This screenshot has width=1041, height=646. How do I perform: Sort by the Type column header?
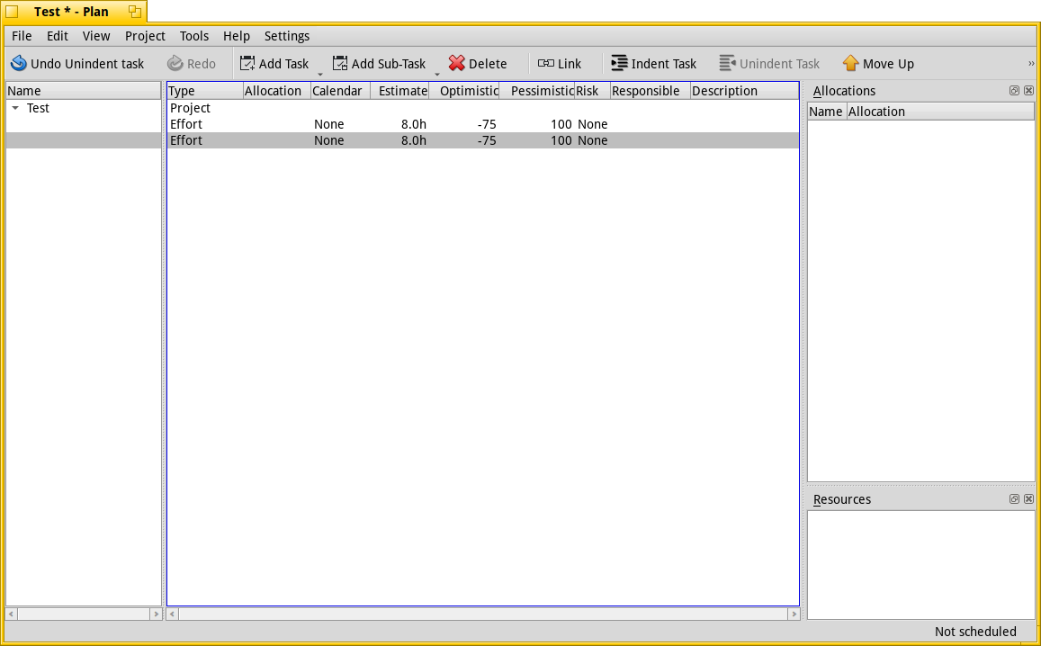click(x=205, y=91)
